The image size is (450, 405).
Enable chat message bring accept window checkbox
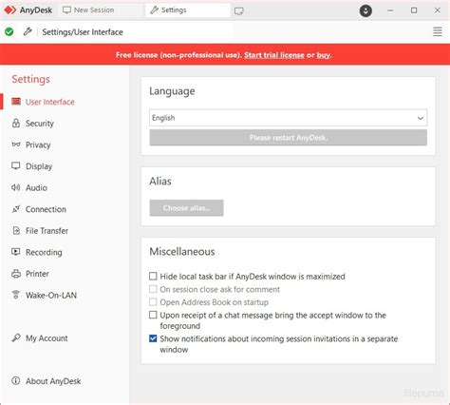(153, 315)
